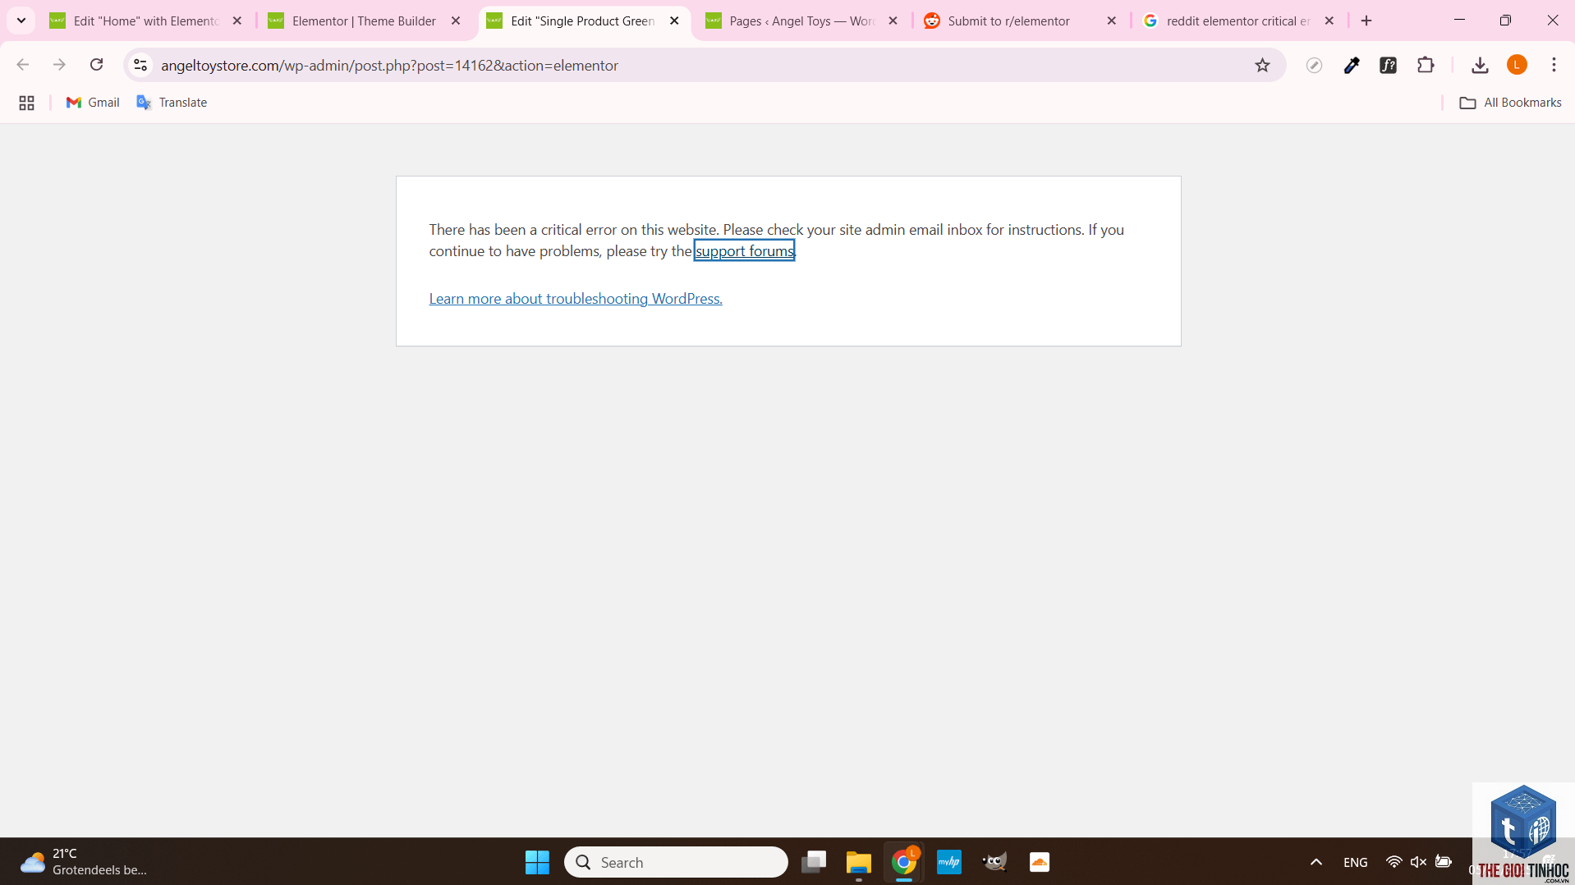
Task: Reload the page with the refresh icon
Action: coord(96,65)
